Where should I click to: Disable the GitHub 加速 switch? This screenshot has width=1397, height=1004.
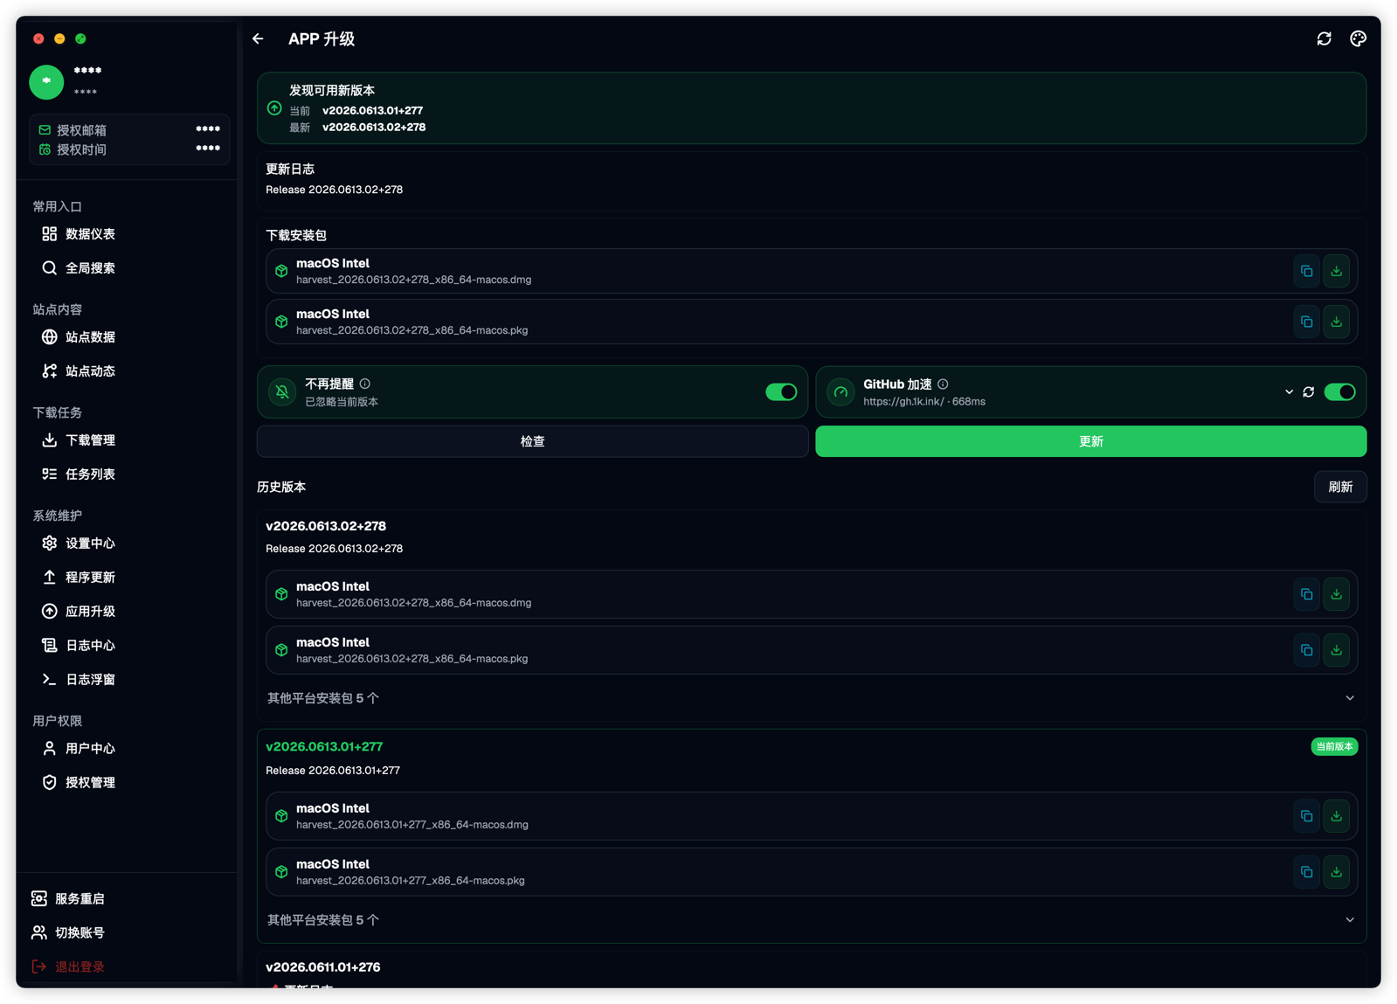click(x=1339, y=392)
